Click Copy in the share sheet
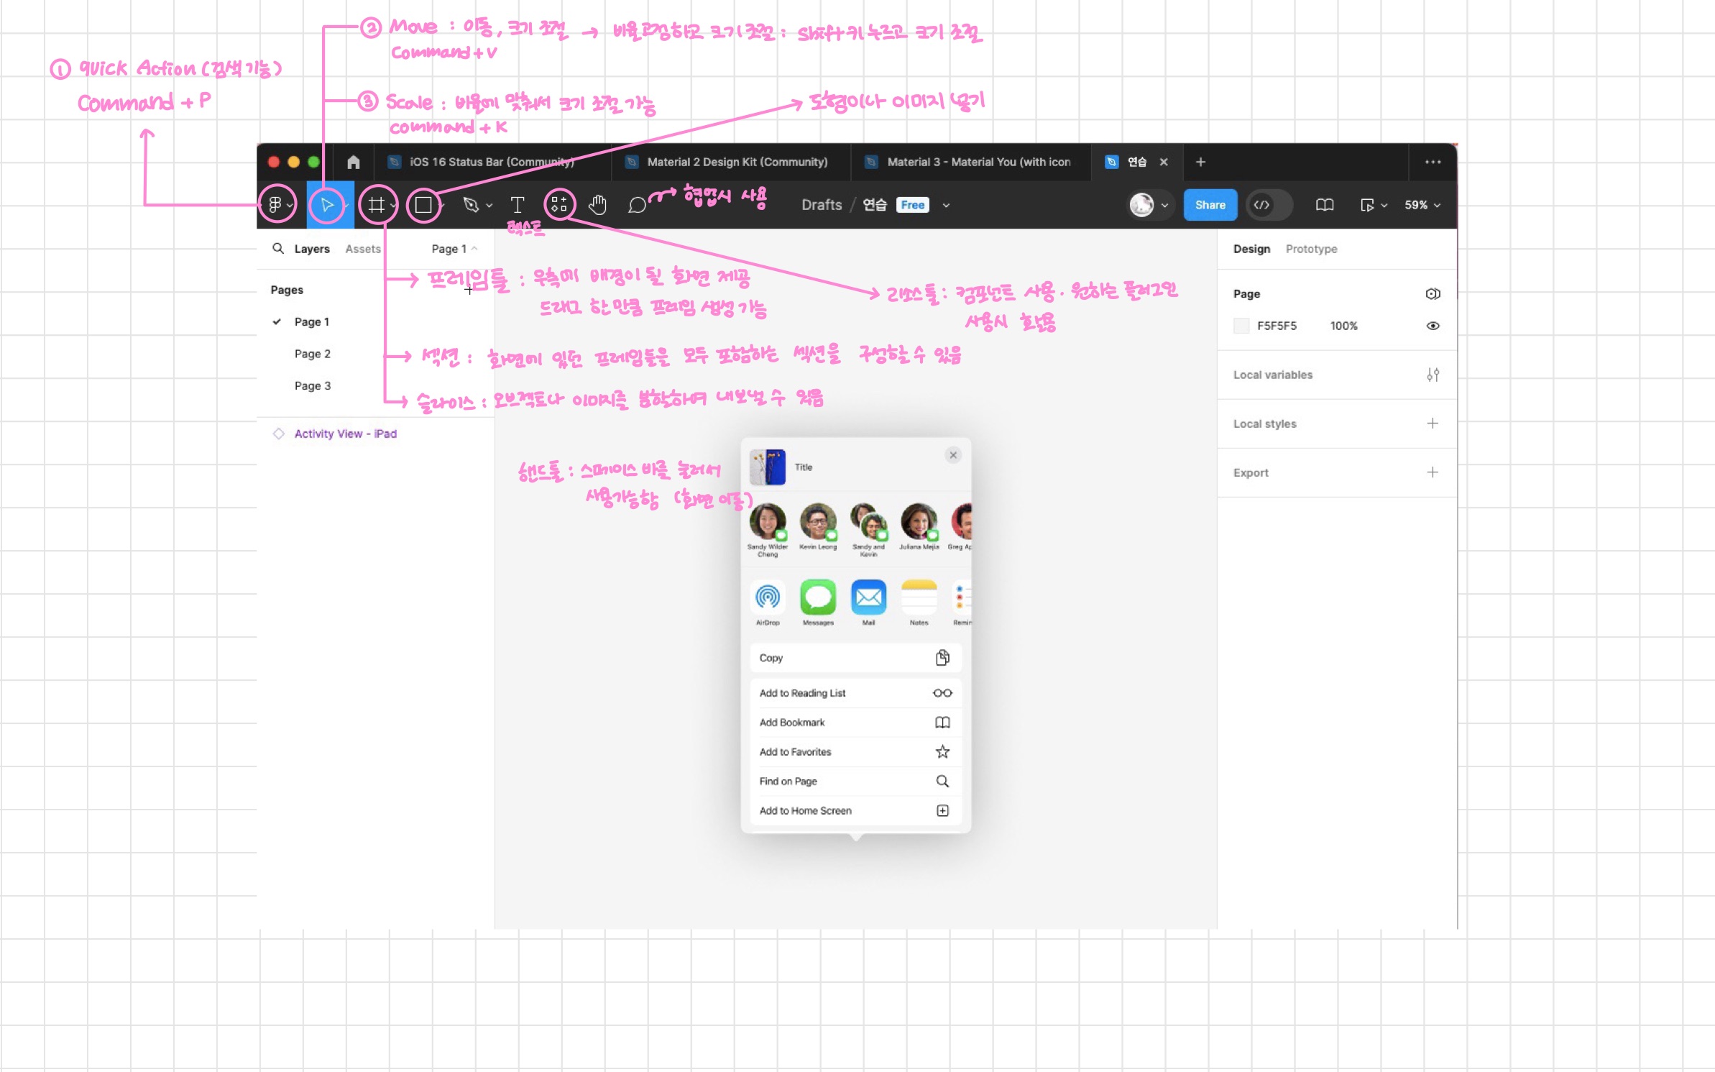1715x1072 pixels. 855,657
